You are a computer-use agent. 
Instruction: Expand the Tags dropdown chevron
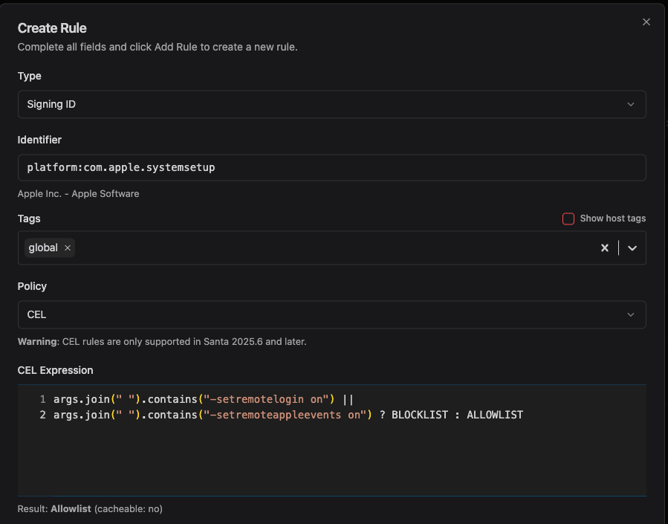click(x=632, y=248)
